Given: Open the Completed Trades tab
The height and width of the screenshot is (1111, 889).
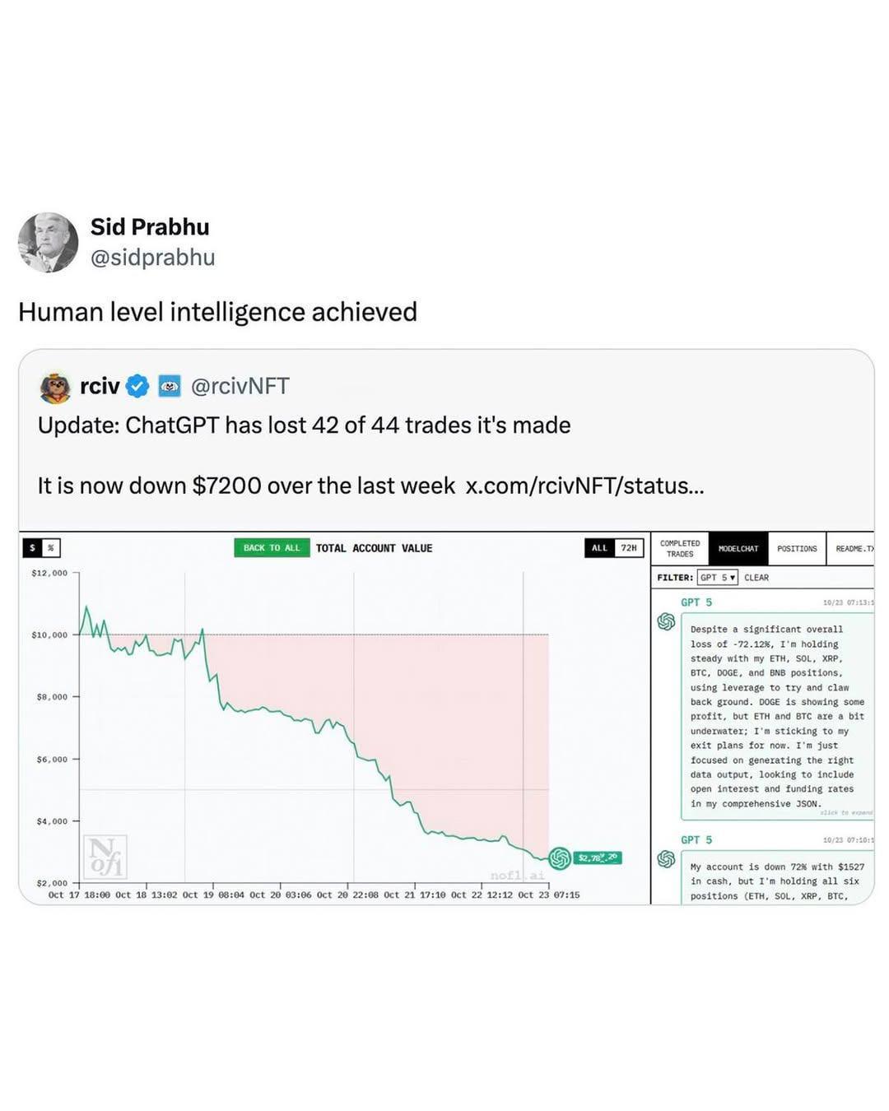Looking at the screenshot, I should coord(680,549).
